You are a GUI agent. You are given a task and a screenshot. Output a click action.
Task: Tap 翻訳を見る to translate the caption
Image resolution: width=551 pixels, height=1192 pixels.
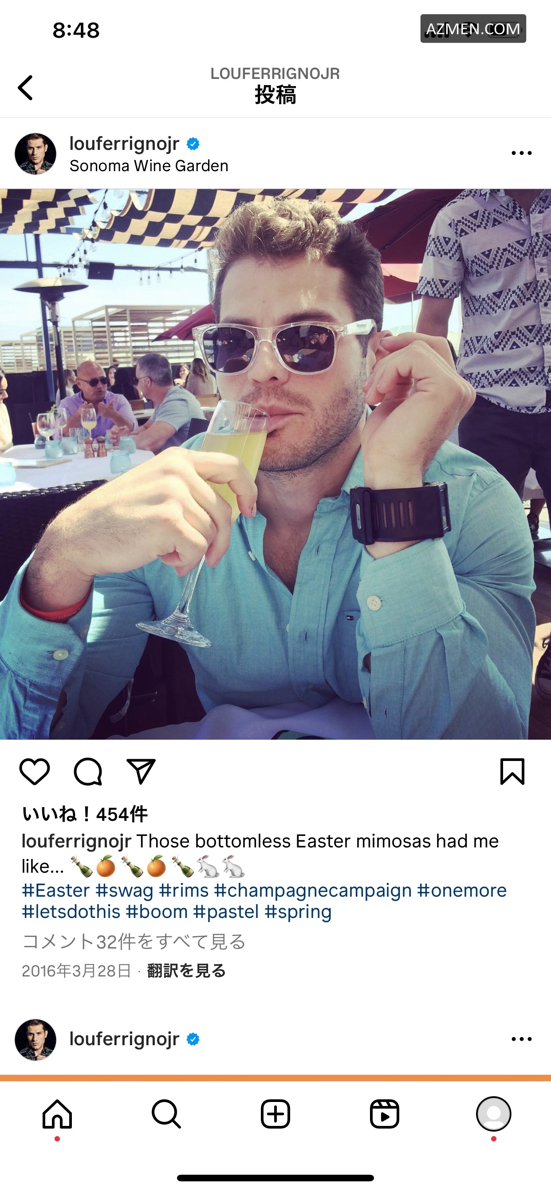click(186, 970)
